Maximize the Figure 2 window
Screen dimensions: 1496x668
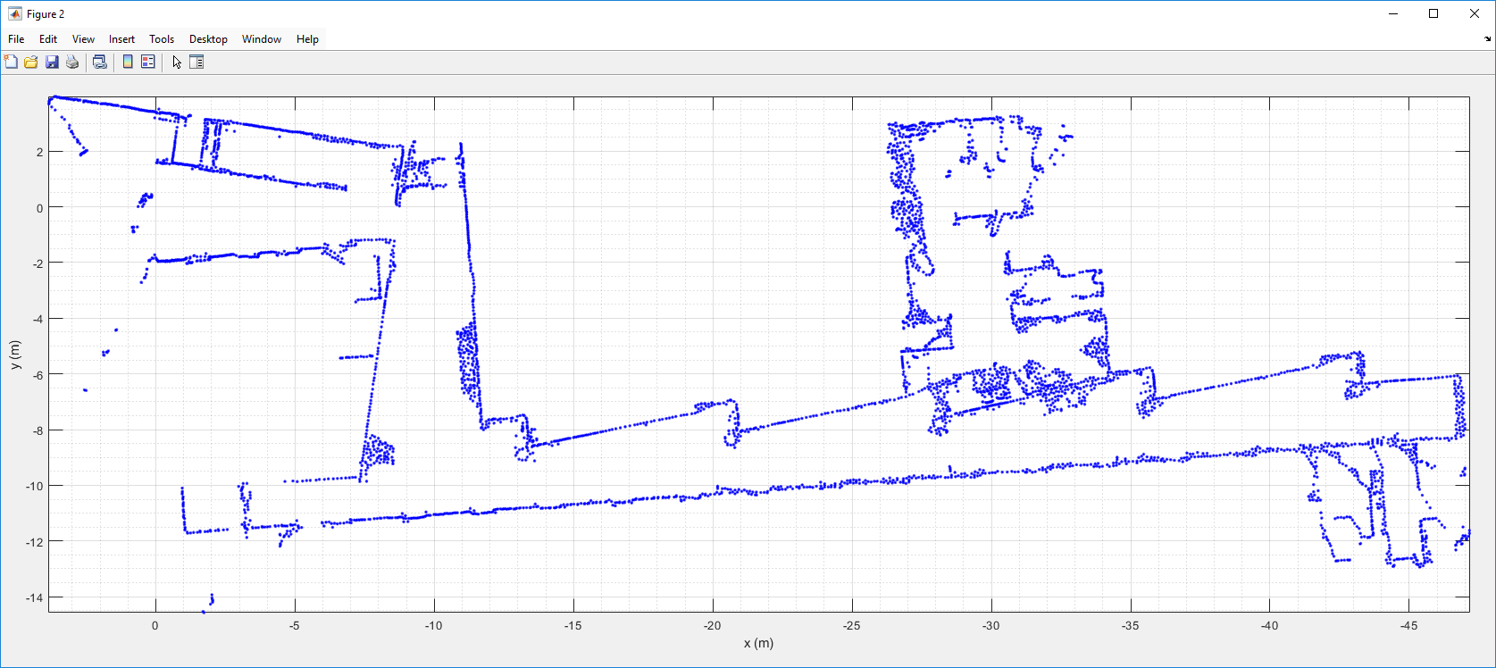pos(1433,13)
